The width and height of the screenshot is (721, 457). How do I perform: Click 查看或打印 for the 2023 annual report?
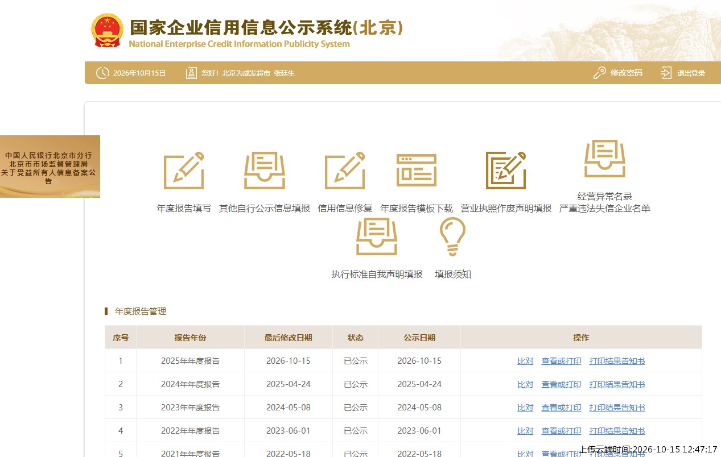pyautogui.click(x=561, y=408)
